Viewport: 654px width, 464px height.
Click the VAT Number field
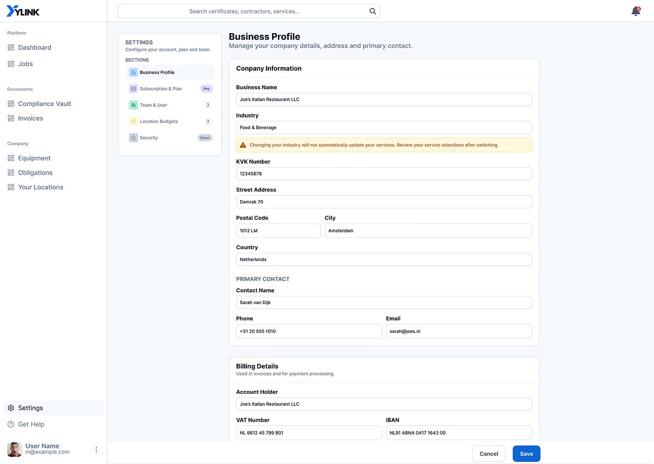309,433
